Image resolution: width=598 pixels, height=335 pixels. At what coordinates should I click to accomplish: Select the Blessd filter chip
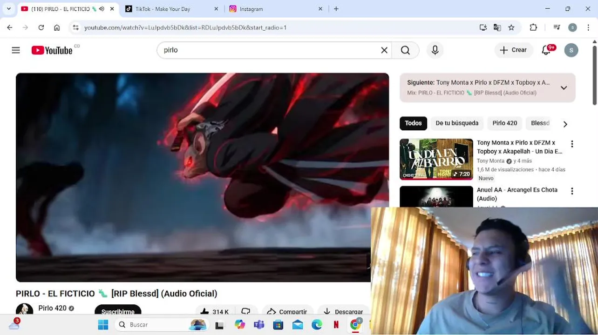pyautogui.click(x=540, y=123)
